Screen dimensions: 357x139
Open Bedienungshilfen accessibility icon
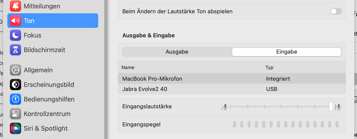click(x=15, y=99)
